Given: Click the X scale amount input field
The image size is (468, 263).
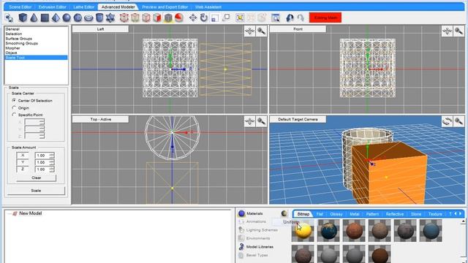Looking at the screenshot, I should pos(42,156).
